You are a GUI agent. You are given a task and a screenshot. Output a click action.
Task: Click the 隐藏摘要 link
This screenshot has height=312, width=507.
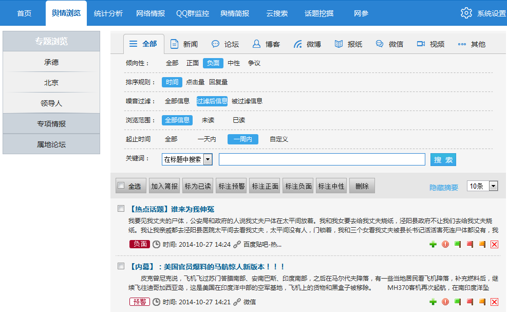point(444,188)
